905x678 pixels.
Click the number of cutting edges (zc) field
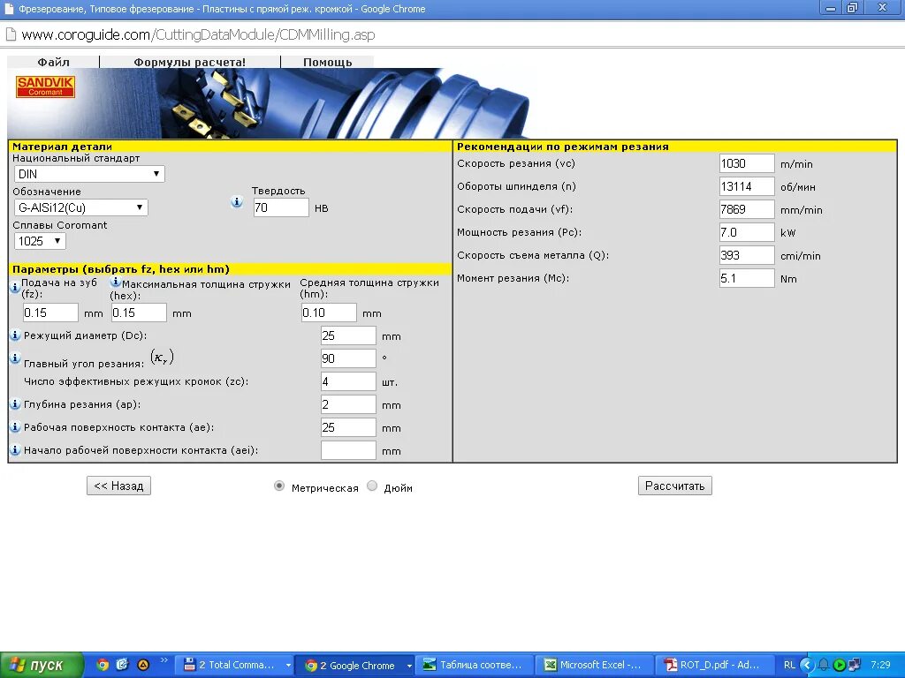(x=348, y=381)
